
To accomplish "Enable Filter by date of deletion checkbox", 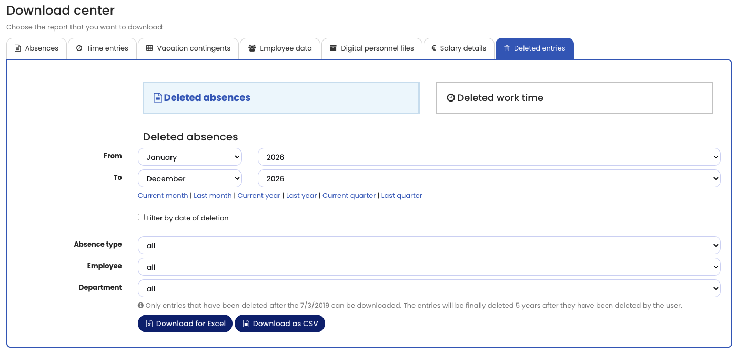I will tap(141, 217).
